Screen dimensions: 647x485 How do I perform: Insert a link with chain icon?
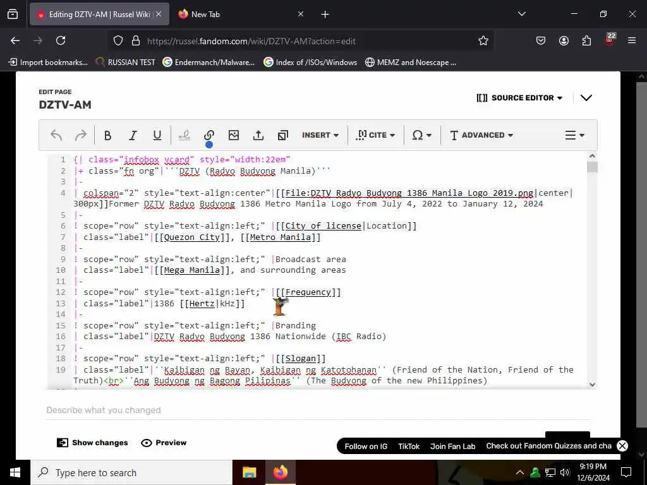209,135
